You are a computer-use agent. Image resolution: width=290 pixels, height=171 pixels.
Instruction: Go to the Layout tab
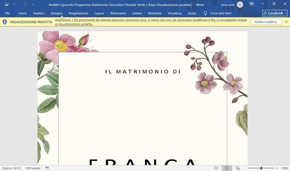[x=99, y=13]
